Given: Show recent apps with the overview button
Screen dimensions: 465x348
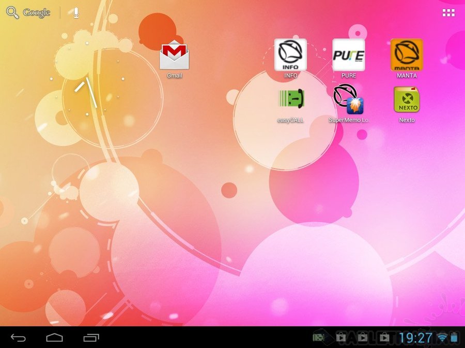Looking at the screenshot, I should click(x=91, y=338).
